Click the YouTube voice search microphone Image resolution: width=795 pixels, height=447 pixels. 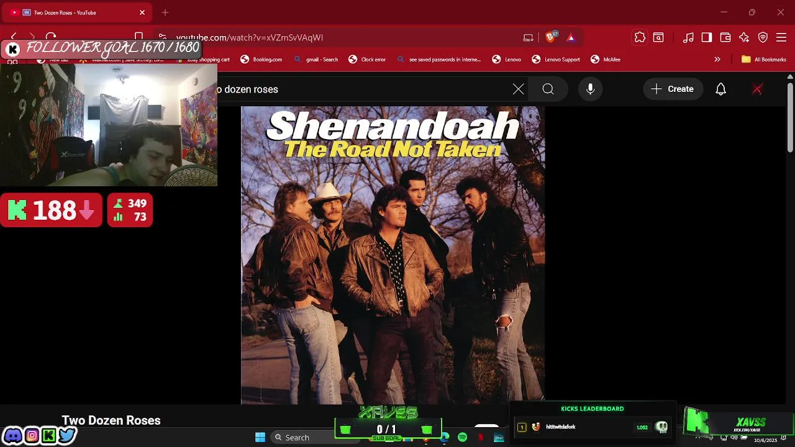pyautogui.click(x=591, y=89)
